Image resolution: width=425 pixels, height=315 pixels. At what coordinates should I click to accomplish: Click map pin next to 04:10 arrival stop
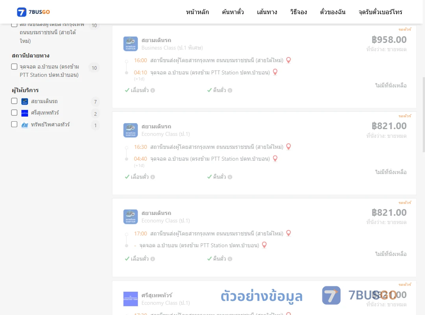(275, 72)
